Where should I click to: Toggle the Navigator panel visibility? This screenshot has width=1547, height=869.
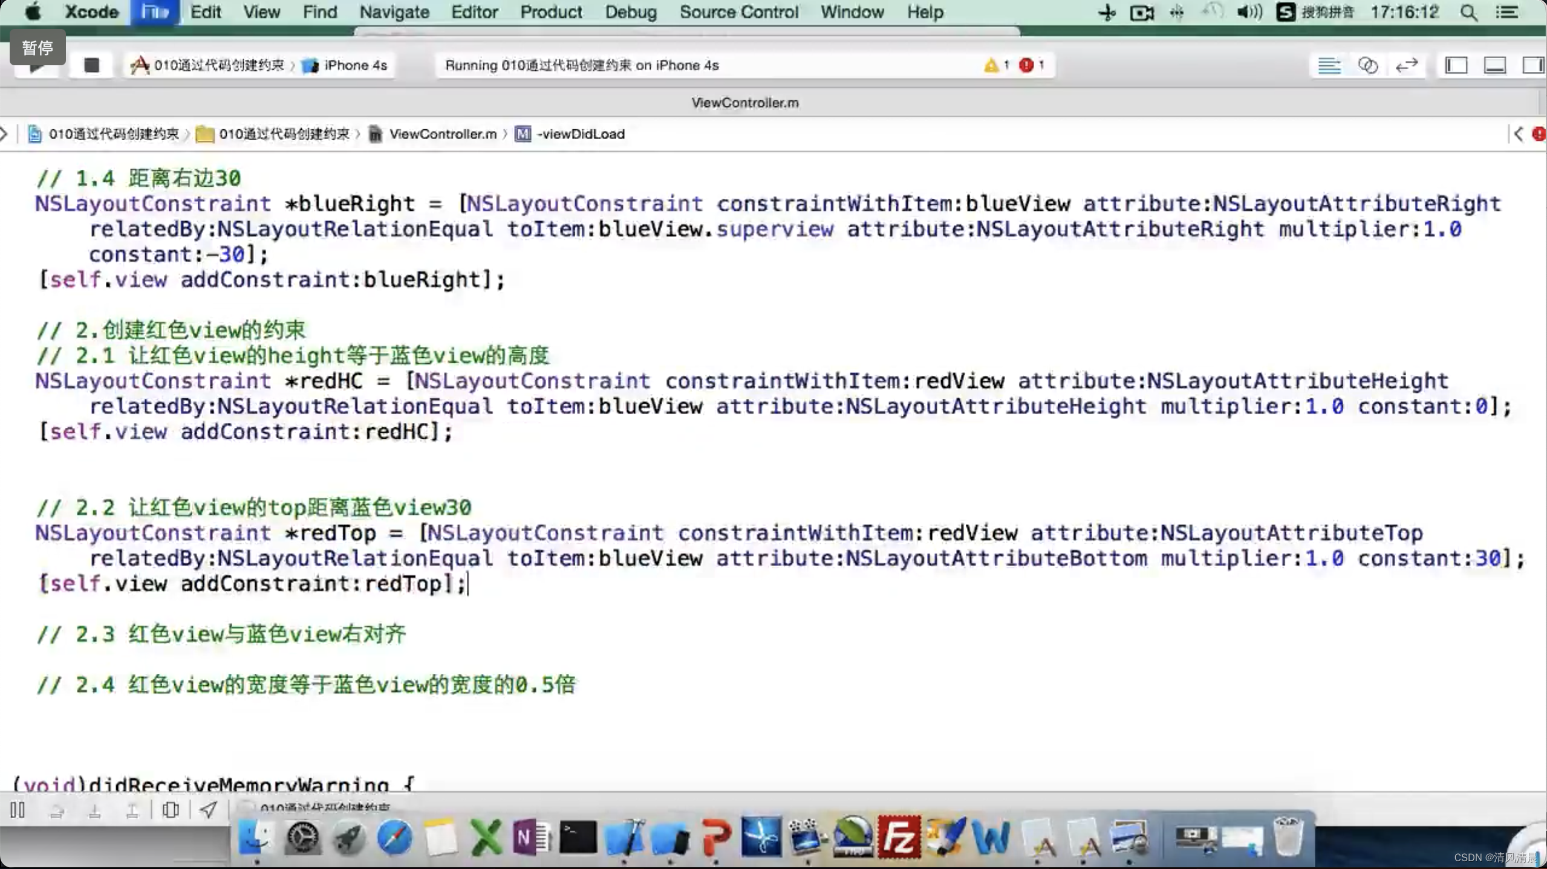click(1456, 65)
